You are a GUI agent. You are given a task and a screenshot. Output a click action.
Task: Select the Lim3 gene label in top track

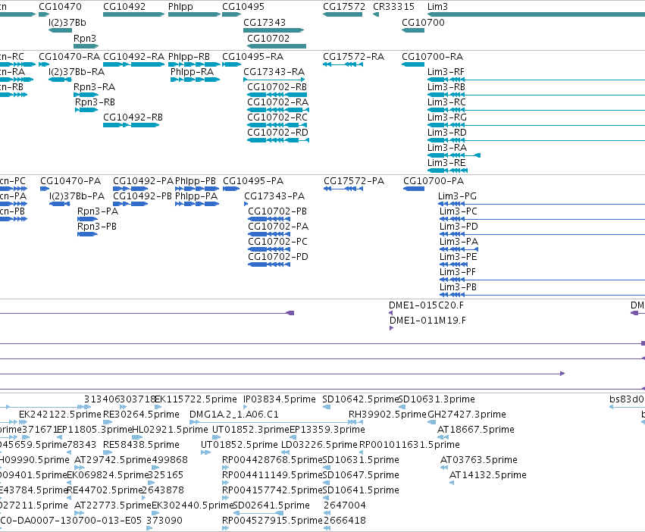coord(437,7)
